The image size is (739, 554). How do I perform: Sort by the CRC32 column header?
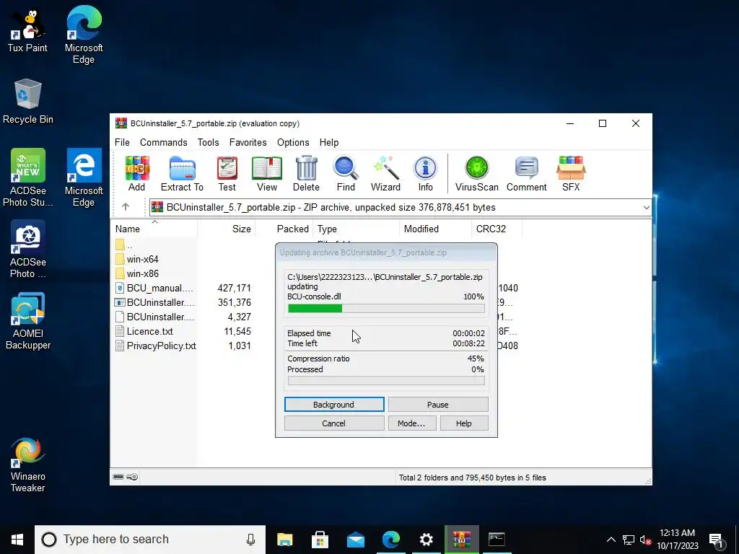point(496,229)
